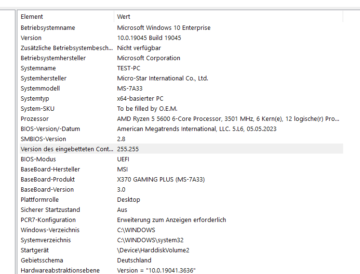Select the Betriebsystemname row label

coord(48,28)
